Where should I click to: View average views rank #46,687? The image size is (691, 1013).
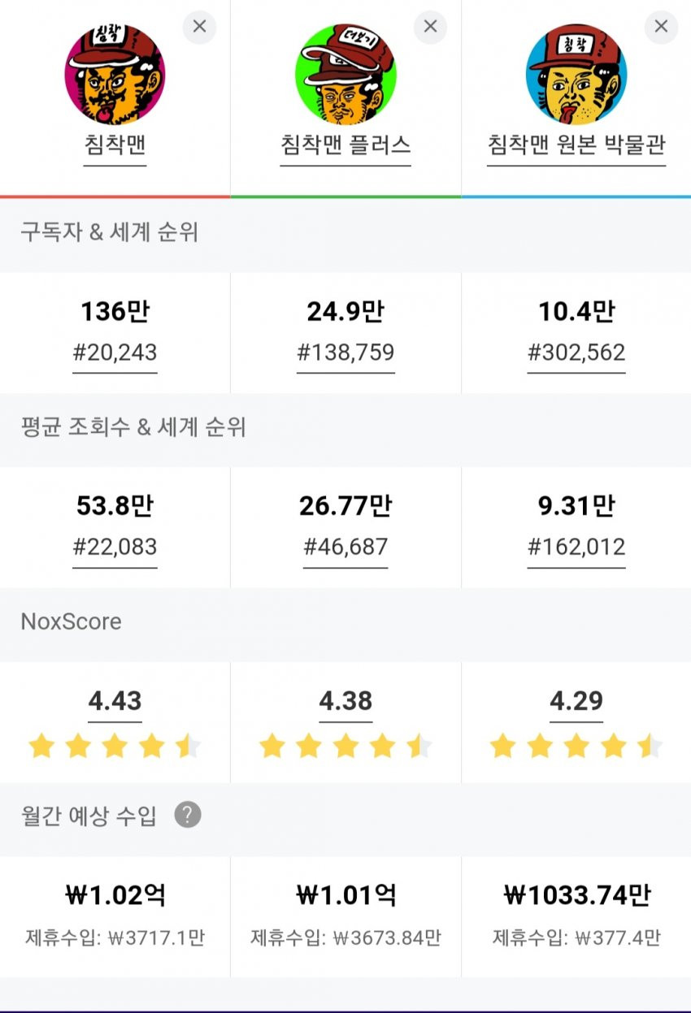pyautogui.click(x=345, y=547)
